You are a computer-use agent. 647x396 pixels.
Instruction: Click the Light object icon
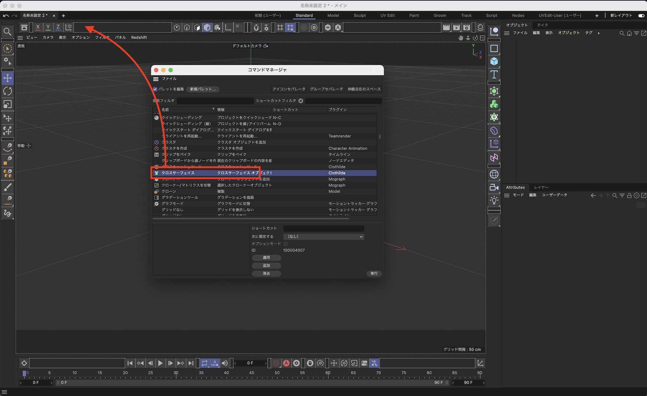(494, 200)
